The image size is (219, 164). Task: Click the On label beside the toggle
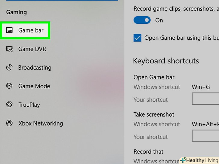(159, 20)
